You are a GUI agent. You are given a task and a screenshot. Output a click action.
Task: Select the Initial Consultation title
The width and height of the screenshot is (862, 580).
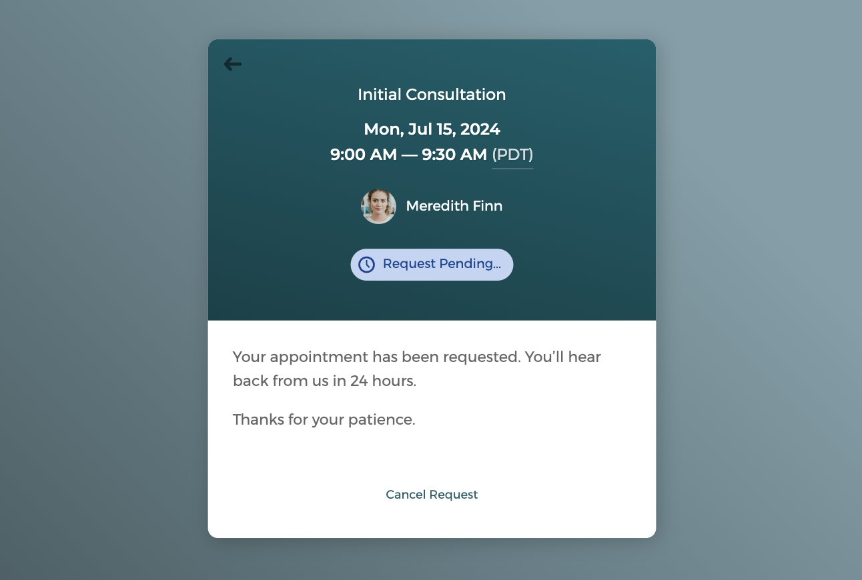432,95
